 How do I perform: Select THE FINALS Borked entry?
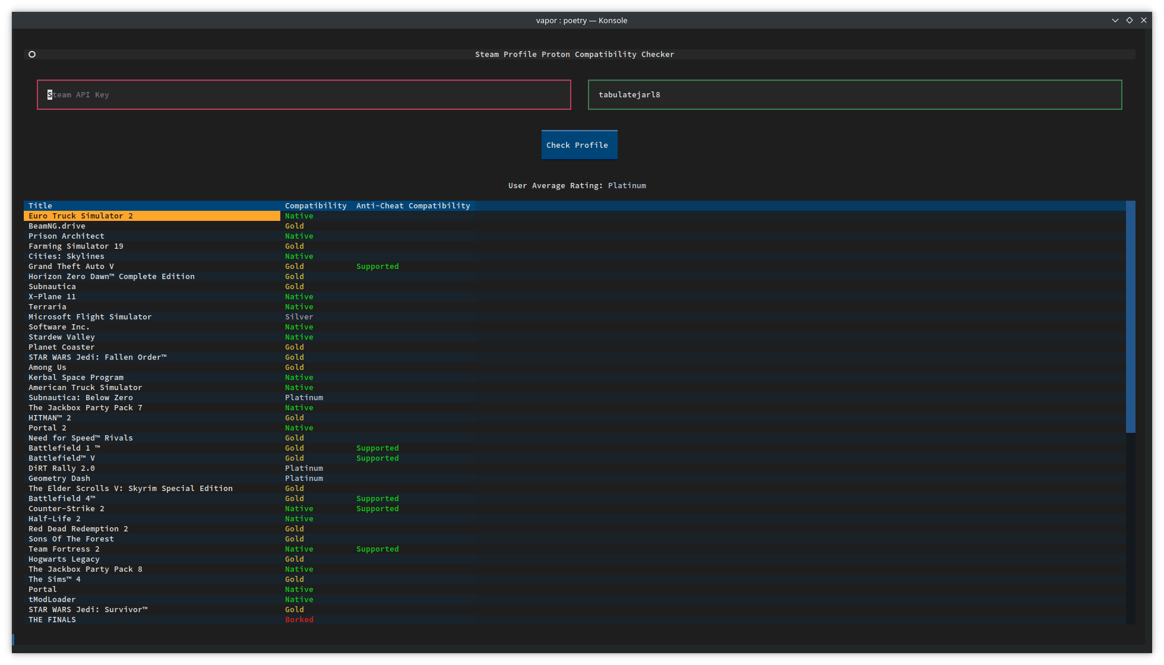pyautogui.click(x=153, y=619)
